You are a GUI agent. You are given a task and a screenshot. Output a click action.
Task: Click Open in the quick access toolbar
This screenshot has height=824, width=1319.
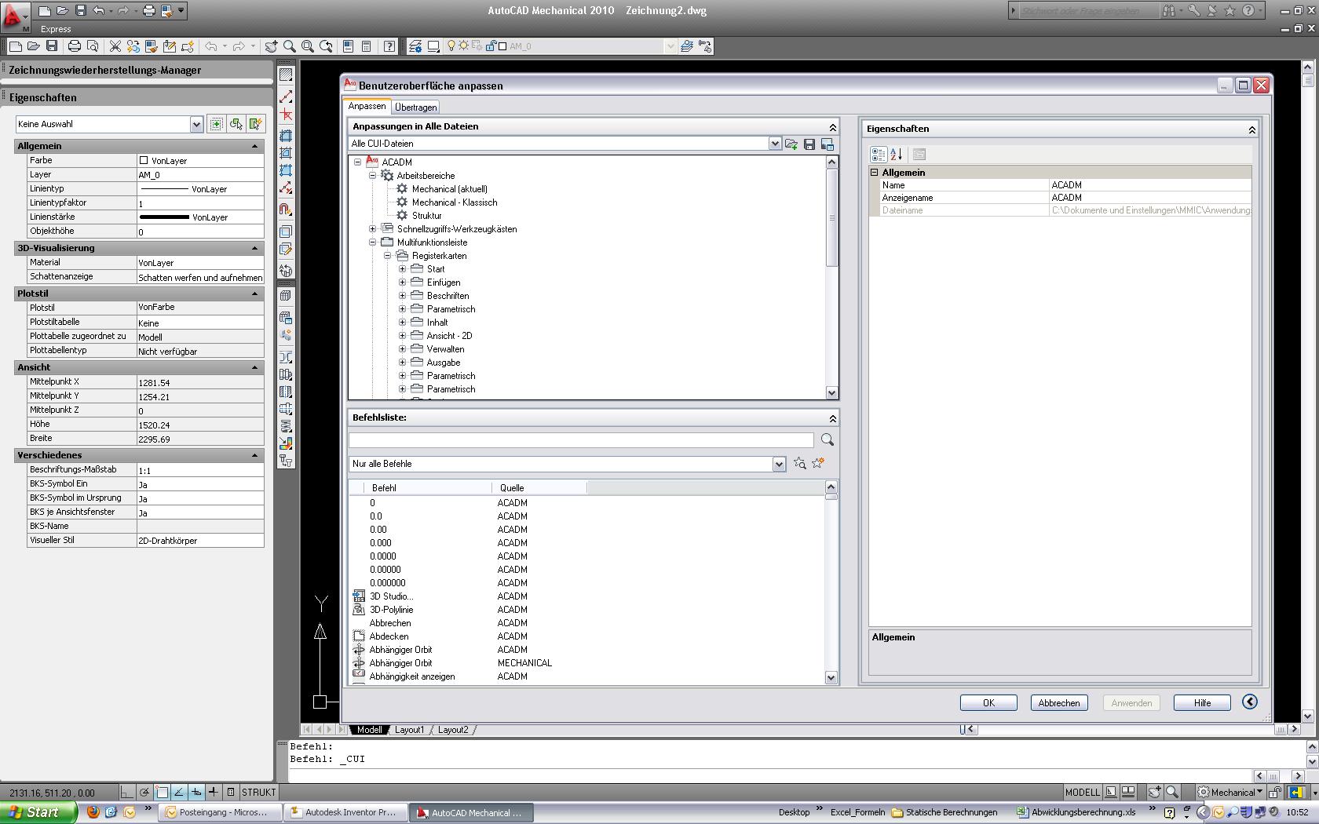(x=63, y=11)
